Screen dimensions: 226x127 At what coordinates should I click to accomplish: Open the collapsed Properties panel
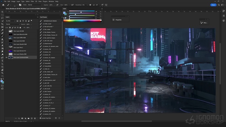[x=117, y=20]
